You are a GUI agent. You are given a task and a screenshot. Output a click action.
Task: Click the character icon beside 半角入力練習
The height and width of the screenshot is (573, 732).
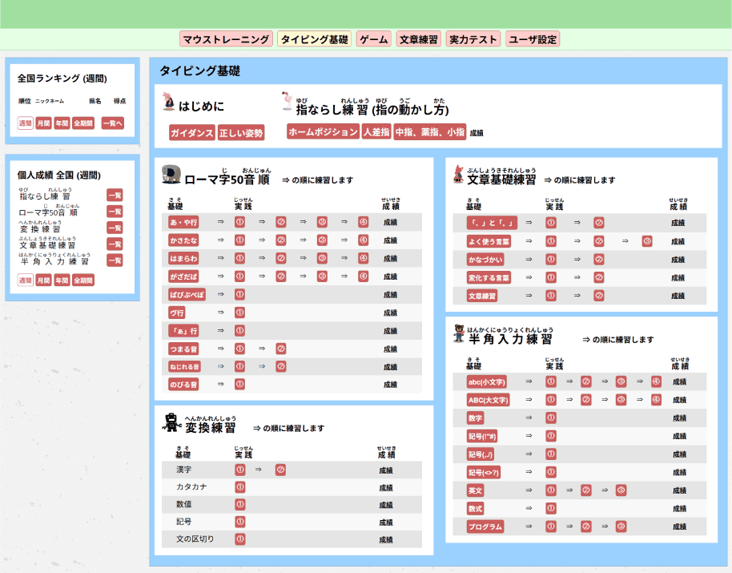[x=458, y=333]
